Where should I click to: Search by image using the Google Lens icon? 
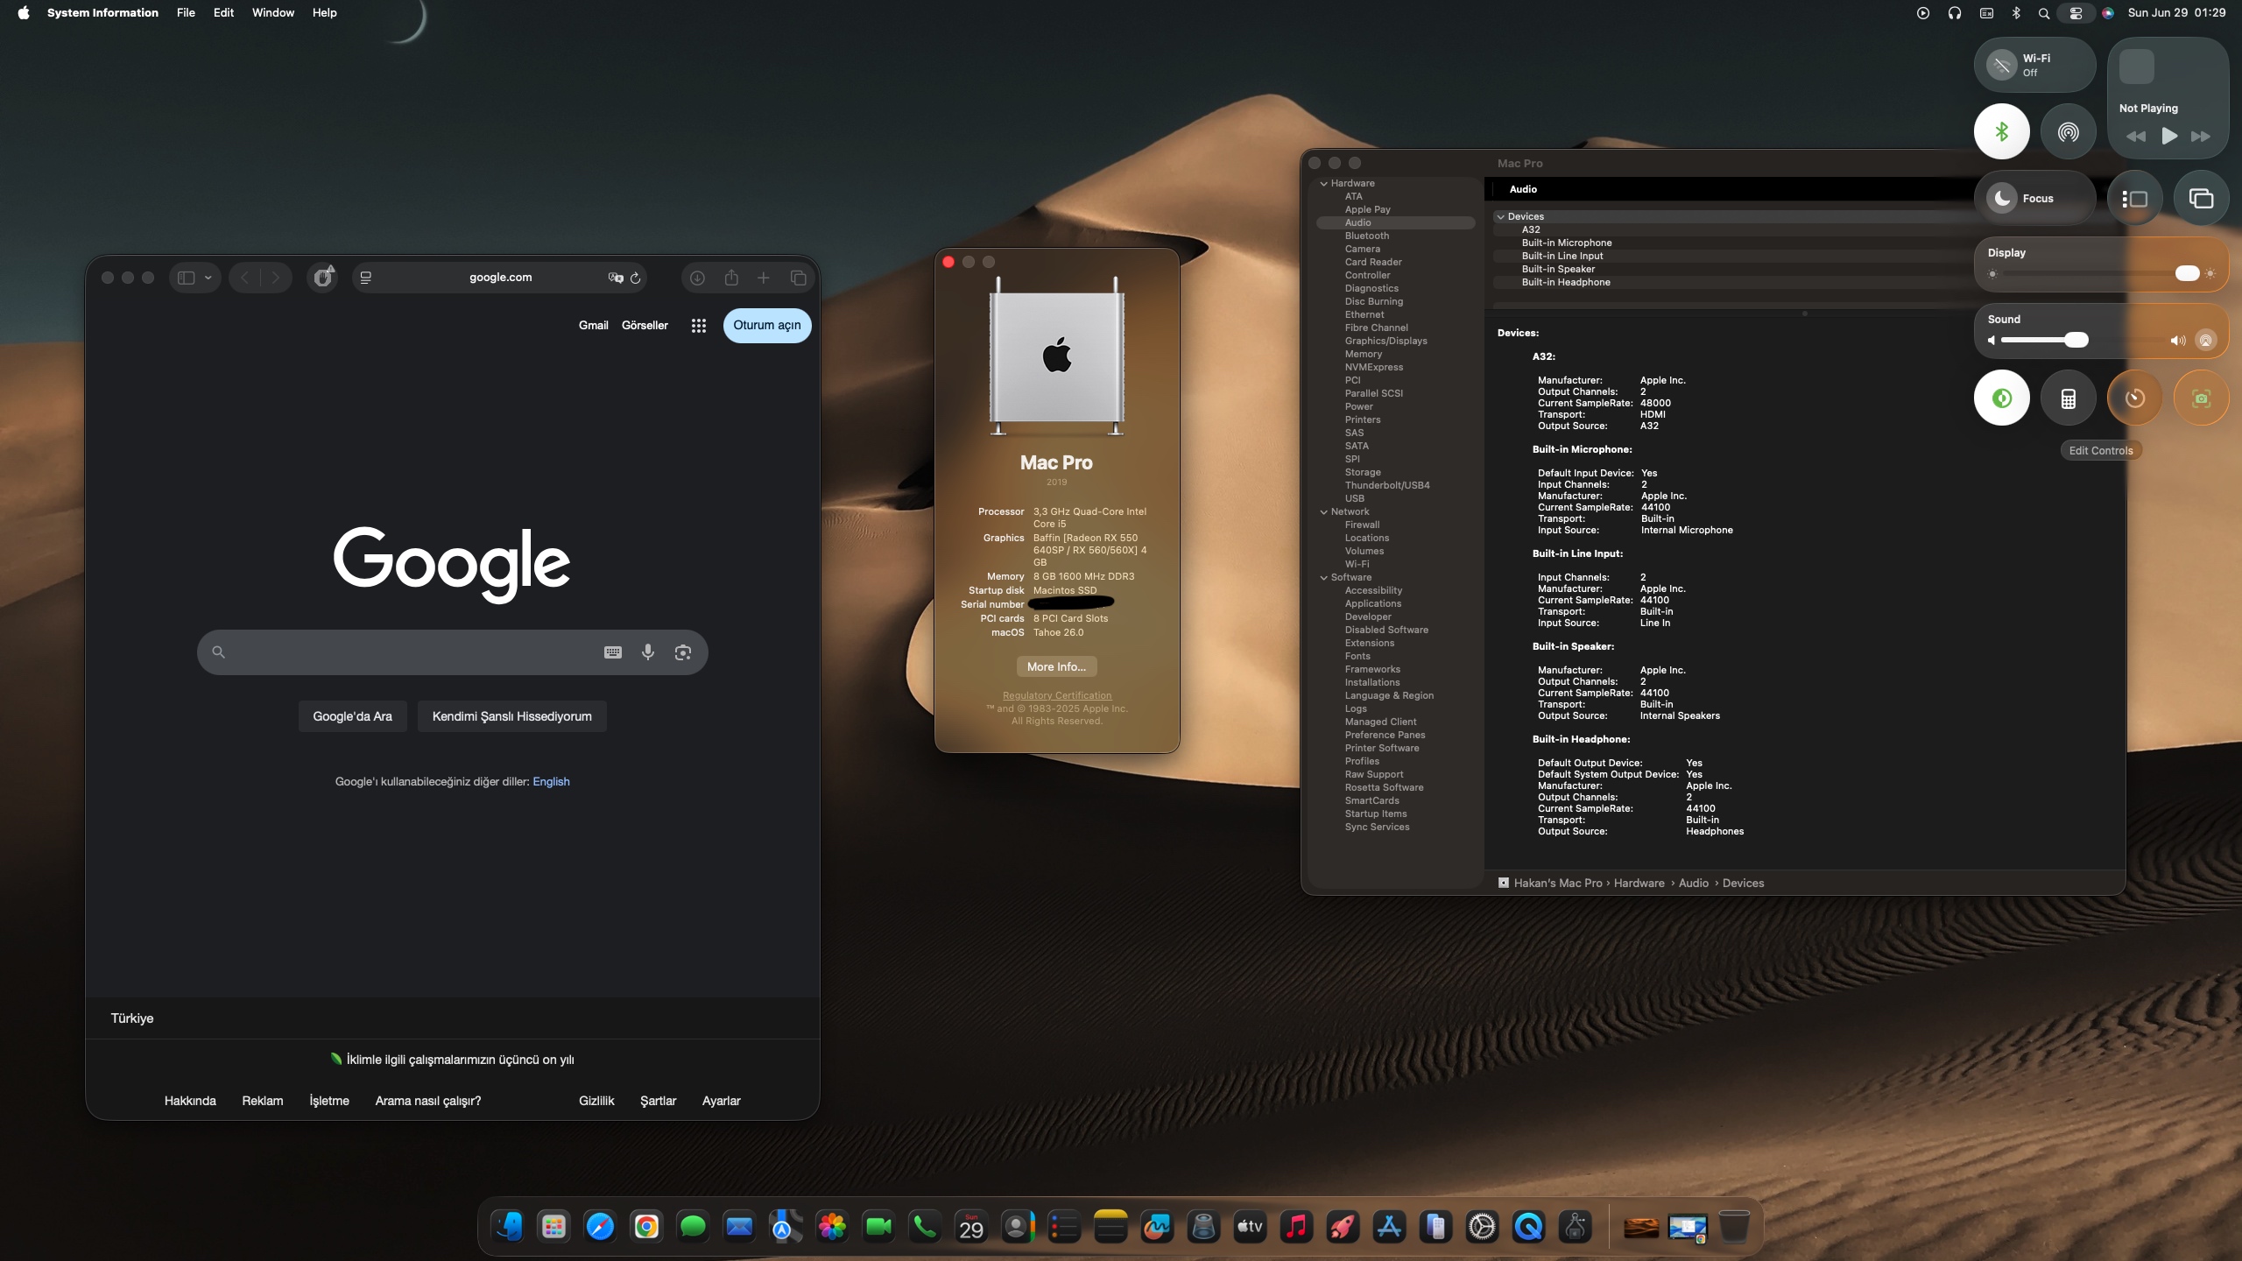pos(682,652)
